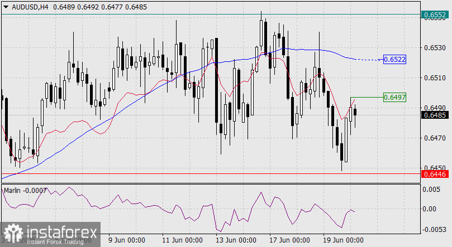This screenshot has width=452, height=247.
Task: Click the 0.6530 price scale value
Action: [x=435, y=48]
